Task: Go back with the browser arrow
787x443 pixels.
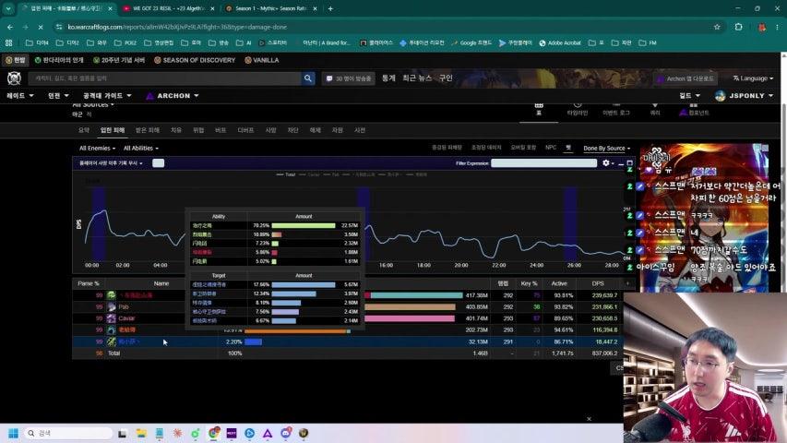Action: (x=10, y=27)
